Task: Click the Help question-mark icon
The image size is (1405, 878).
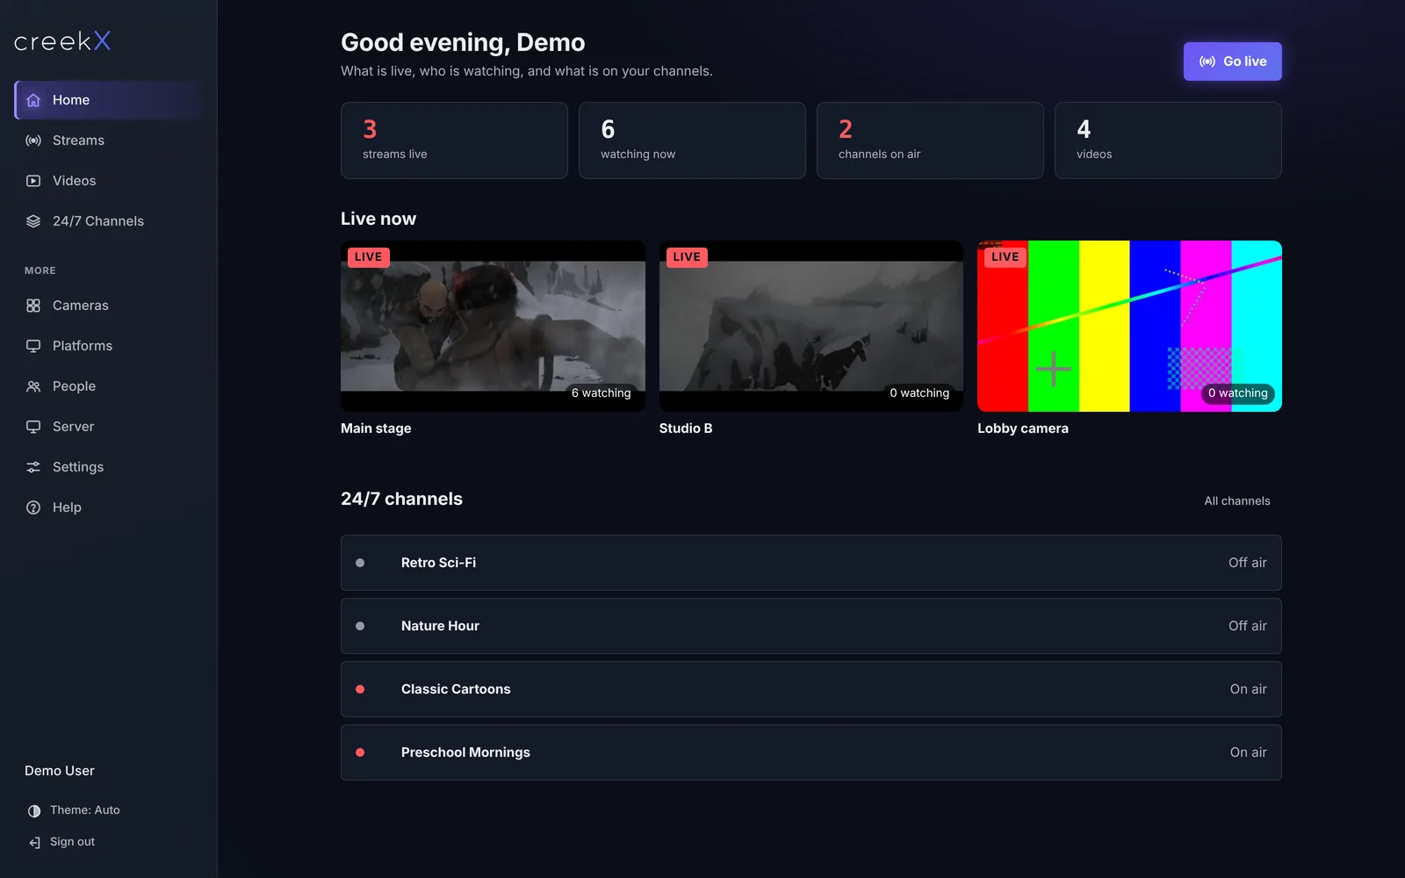Action: click(33, 507)
